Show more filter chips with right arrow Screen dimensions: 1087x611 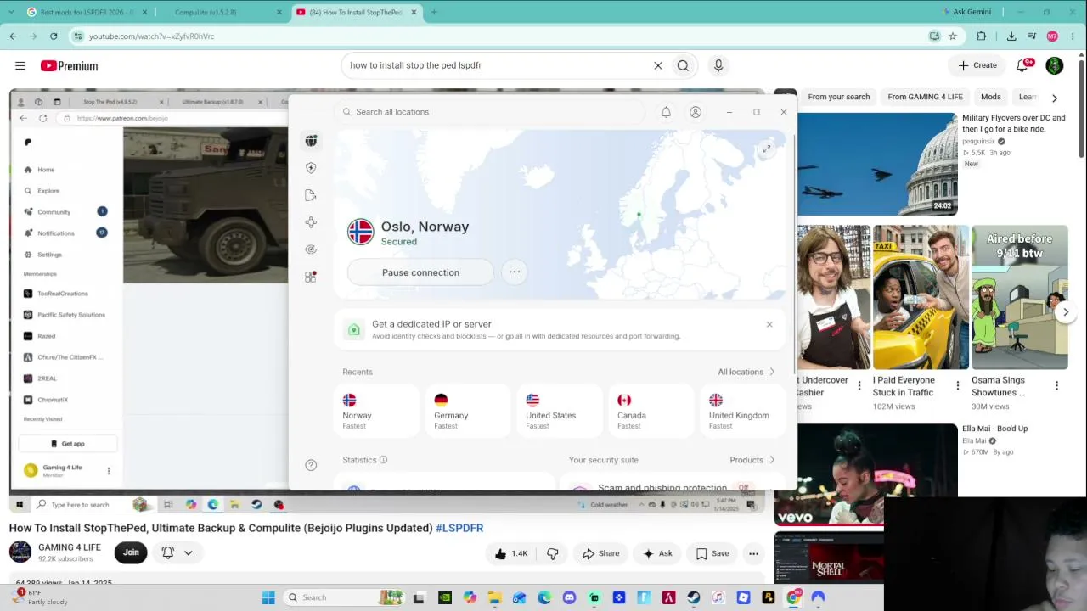click(1055, 98)
